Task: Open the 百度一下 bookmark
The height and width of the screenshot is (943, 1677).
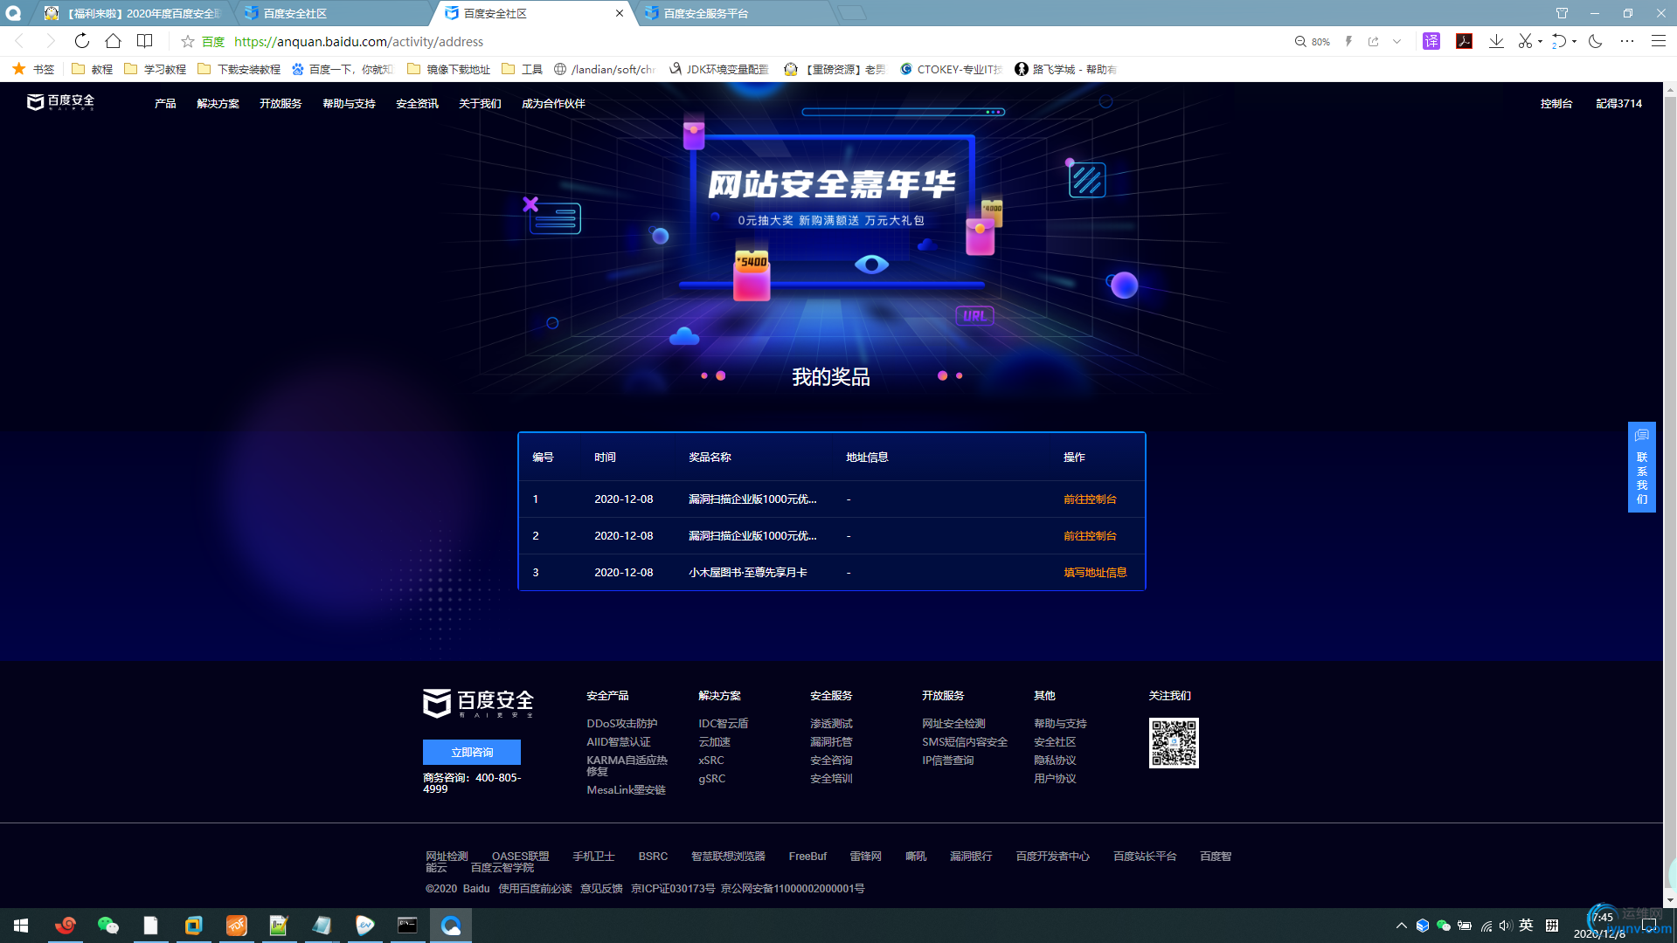Action: 343,69
